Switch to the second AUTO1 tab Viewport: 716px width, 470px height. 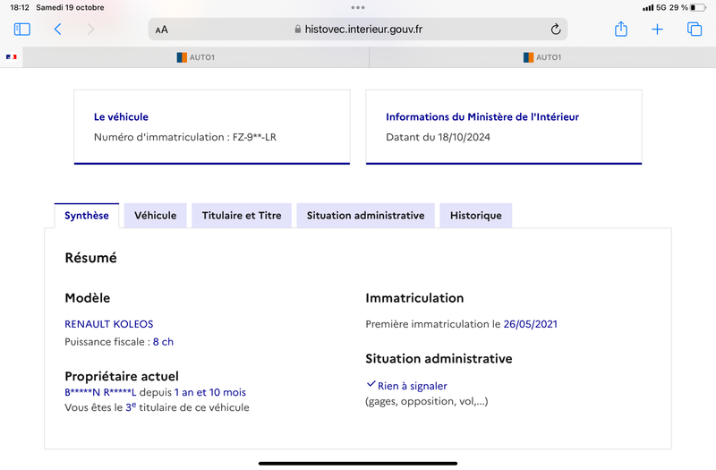point(542,57)
